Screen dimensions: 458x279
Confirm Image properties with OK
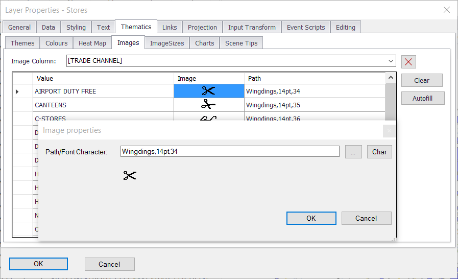pyautogui.click(x=311, y=218)
